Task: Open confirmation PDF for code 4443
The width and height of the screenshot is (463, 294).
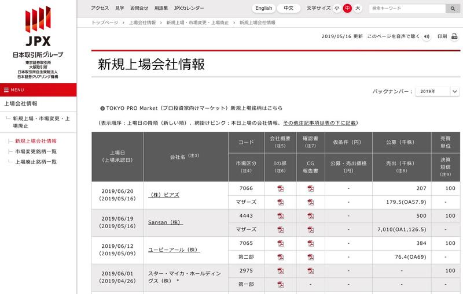Action: coord(310,216)
